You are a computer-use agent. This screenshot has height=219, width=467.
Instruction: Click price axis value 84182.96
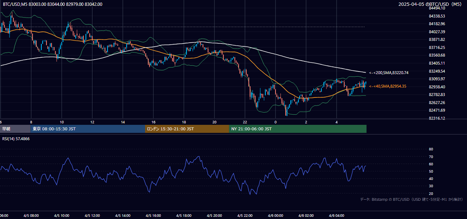(437, 24)
